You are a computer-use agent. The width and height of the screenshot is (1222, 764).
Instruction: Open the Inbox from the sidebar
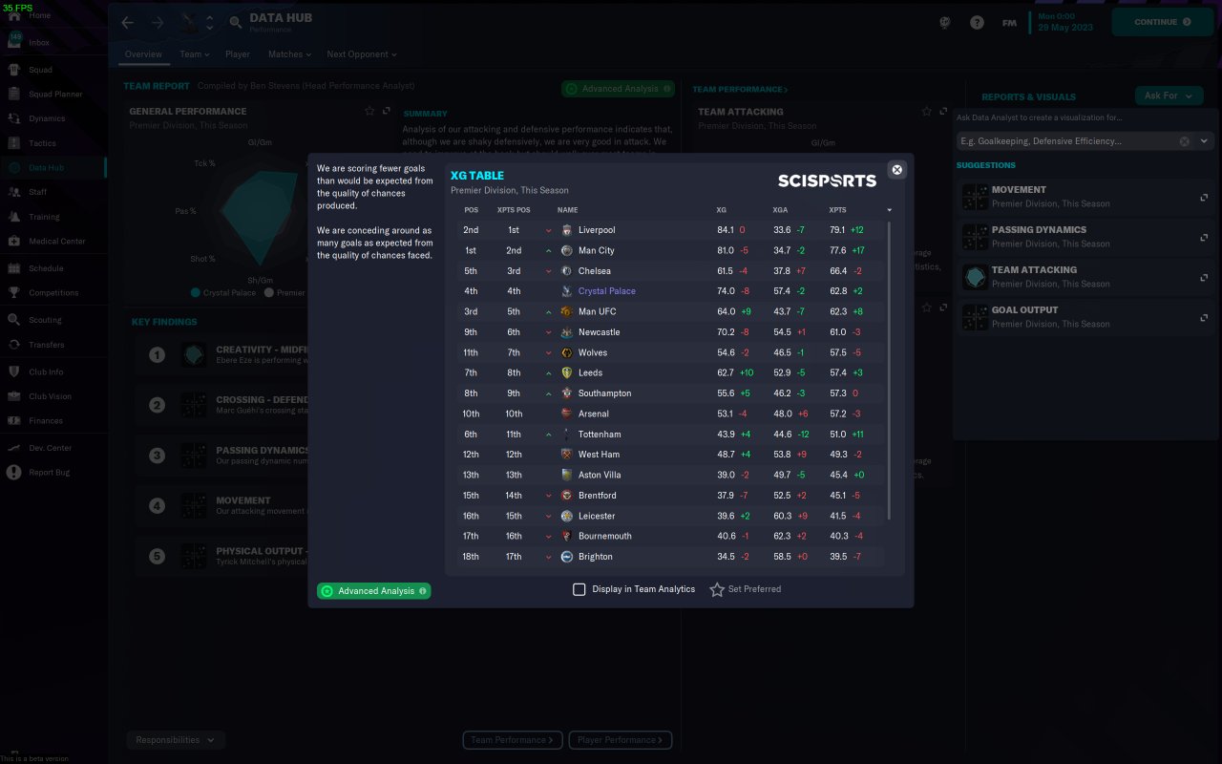pyautogui.click(x=39, y=43)
